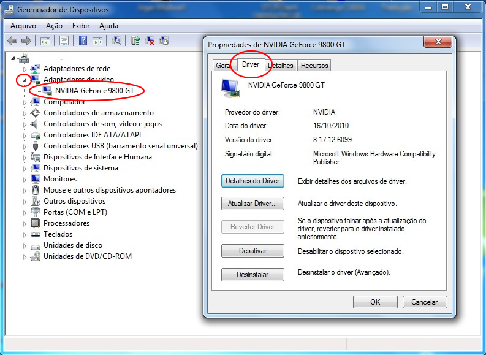486x355 pixels.
Task: Click the blue Help question-mark toolbar icon
Action: coord(82,41)
